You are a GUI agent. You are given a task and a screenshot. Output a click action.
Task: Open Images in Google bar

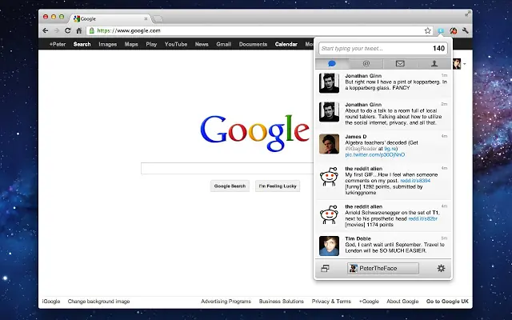(108, 44)
